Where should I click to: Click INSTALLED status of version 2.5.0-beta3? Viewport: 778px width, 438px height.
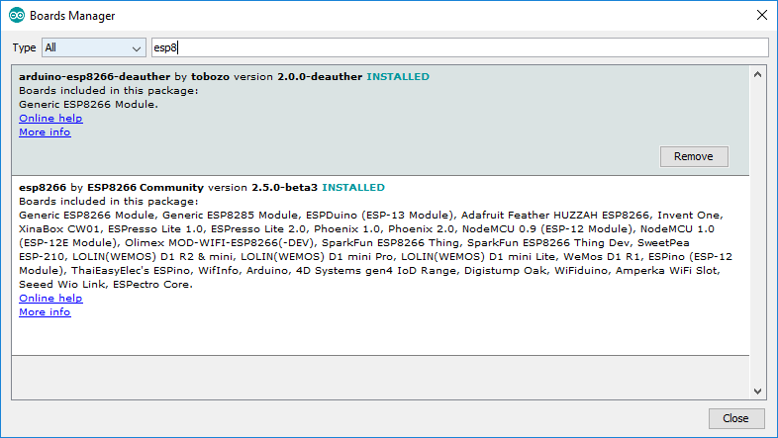click(353, 187)
